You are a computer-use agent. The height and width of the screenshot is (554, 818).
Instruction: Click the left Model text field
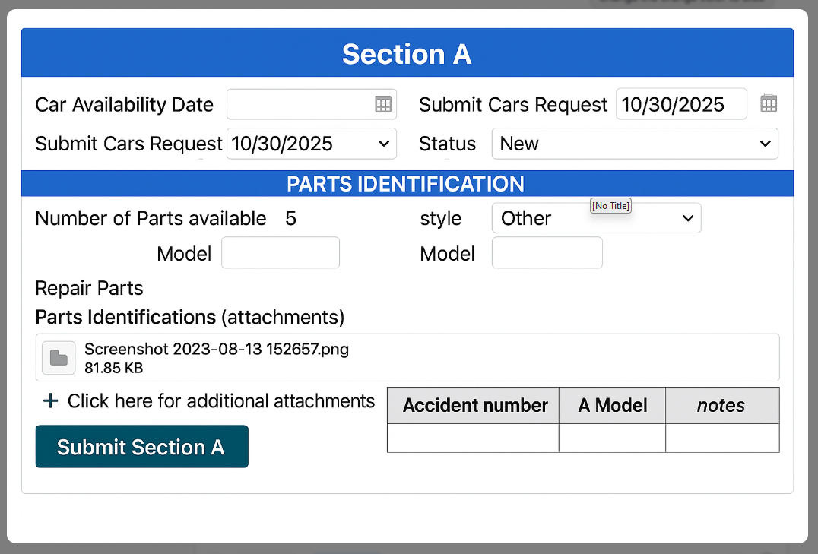click(x=281, y=253)
